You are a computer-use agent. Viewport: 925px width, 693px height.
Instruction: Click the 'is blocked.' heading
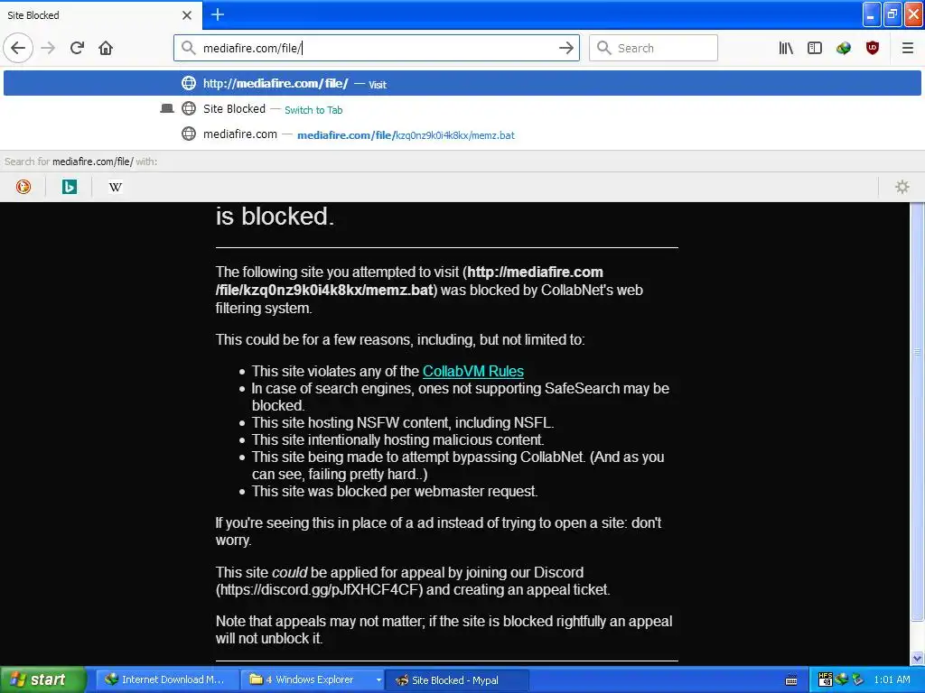[275, 217]
